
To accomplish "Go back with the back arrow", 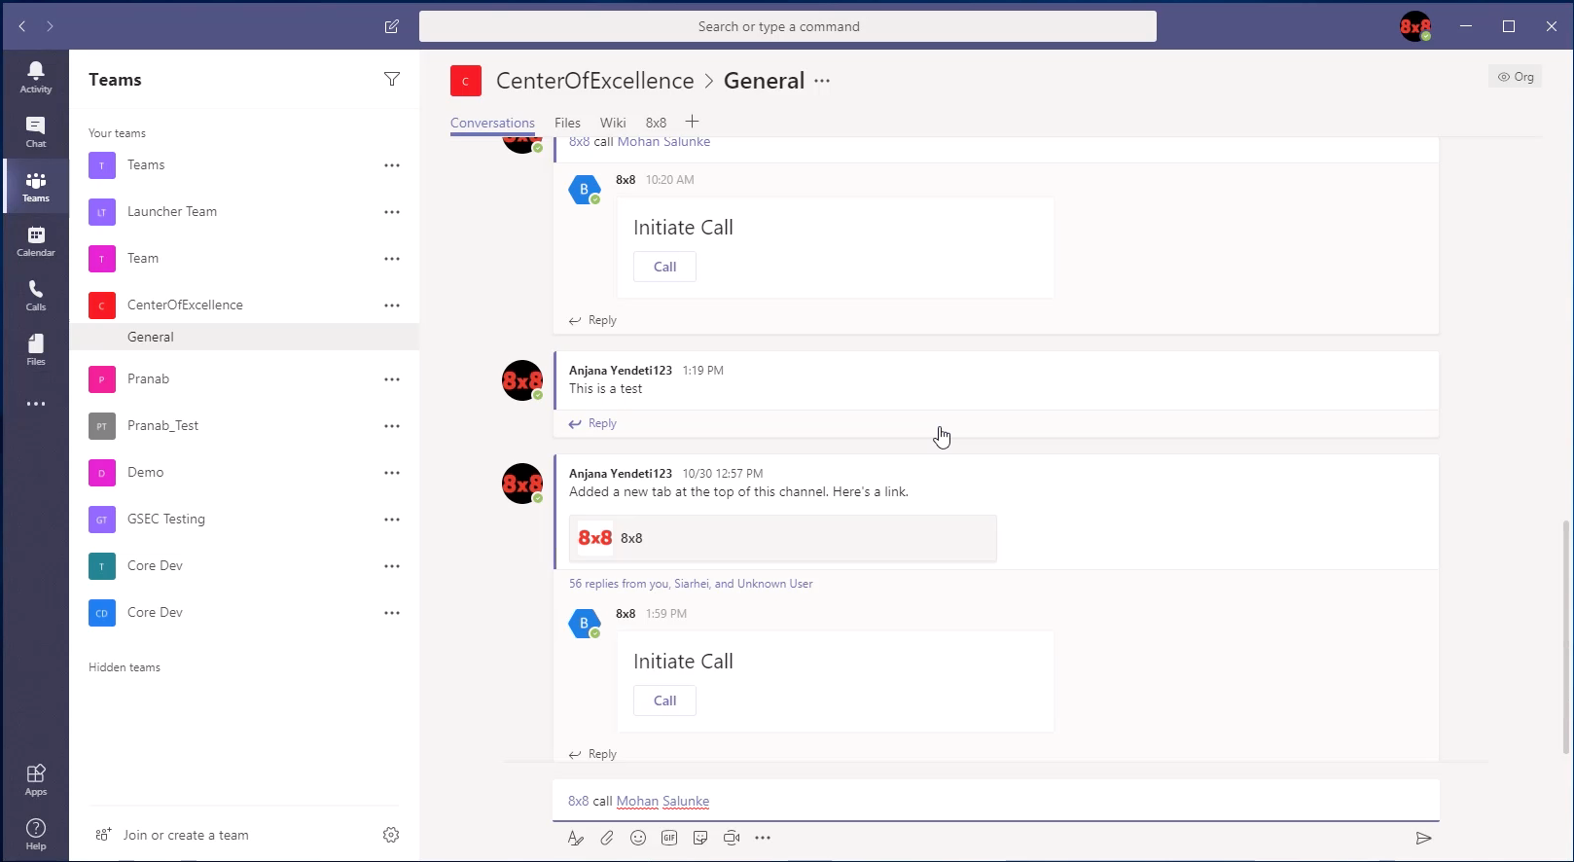I will (x=21, y=26).
